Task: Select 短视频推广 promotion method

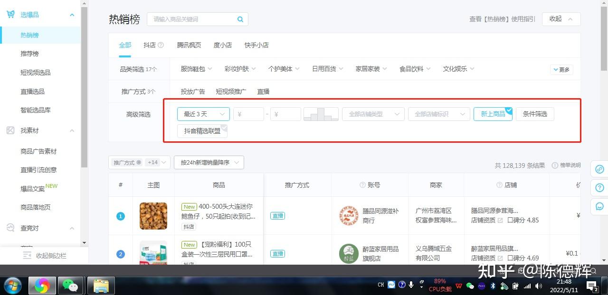Action: [x=231, y=92]
